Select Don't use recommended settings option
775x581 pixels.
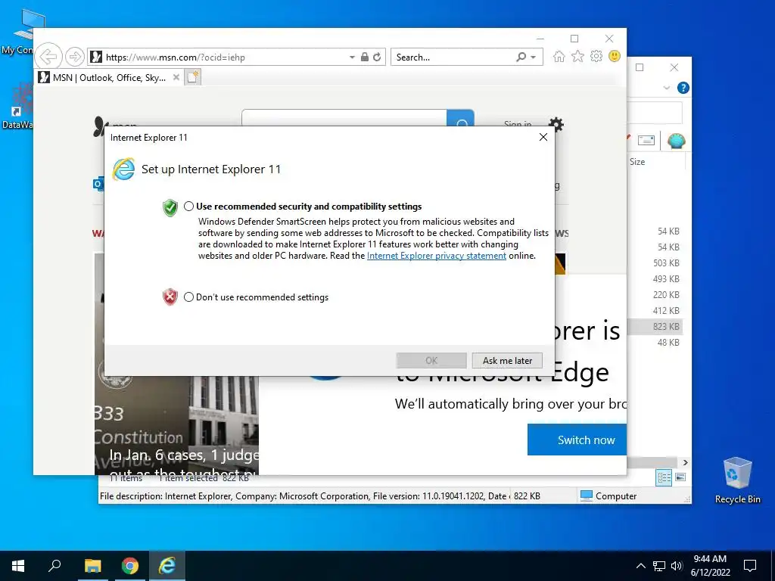pos(188,297)
